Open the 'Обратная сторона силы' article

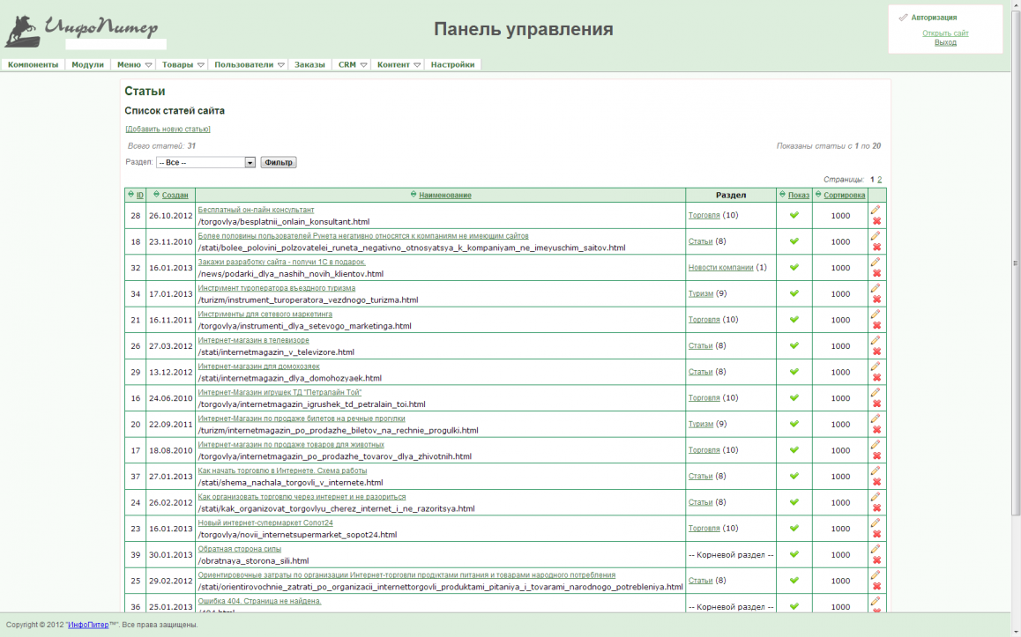click(x=240, y=549)
